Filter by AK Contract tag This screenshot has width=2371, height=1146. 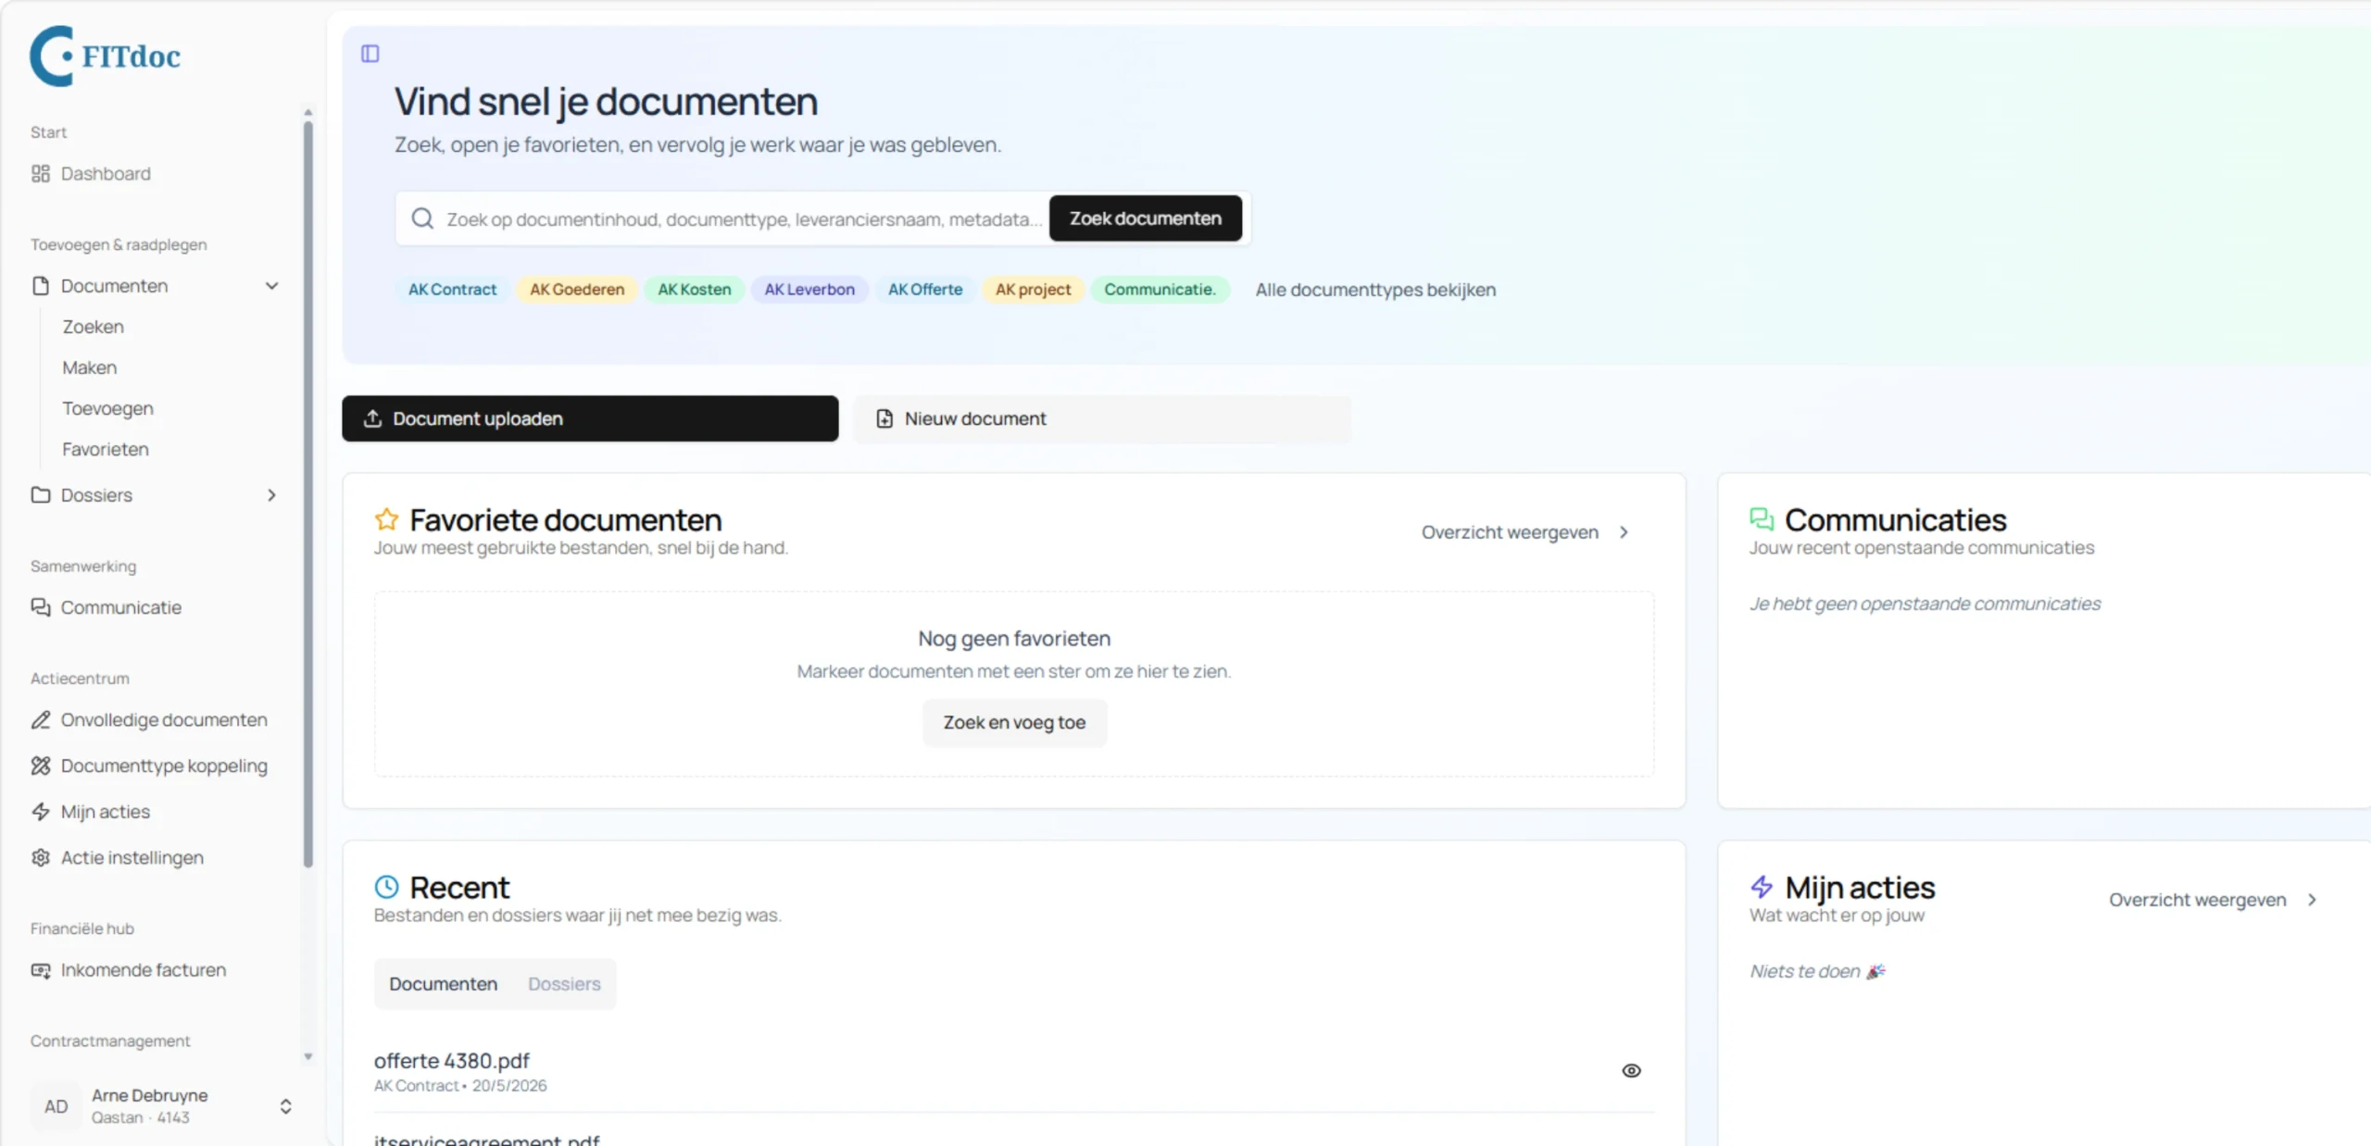452,290
